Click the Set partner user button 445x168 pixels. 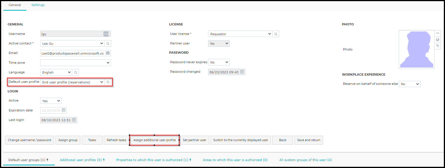tap(195, 140)
